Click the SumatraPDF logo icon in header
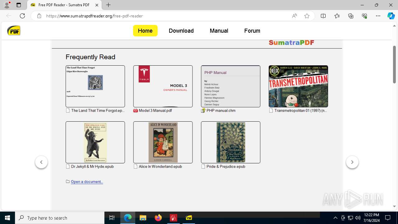 click(x=14, y=30)
